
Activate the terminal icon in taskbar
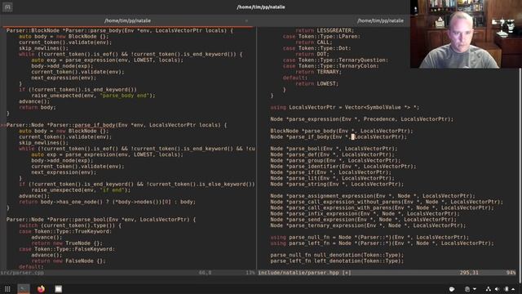24,289
